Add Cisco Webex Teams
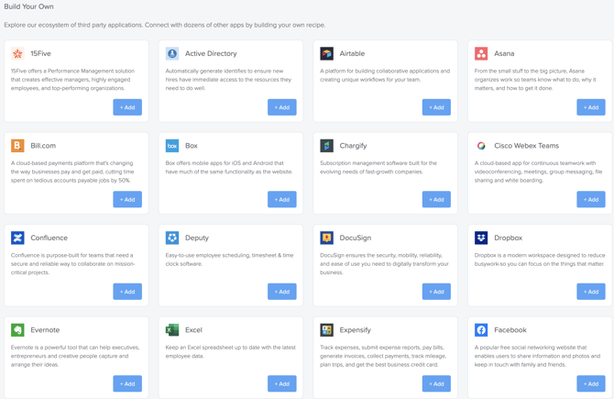 tap(591, 200)
